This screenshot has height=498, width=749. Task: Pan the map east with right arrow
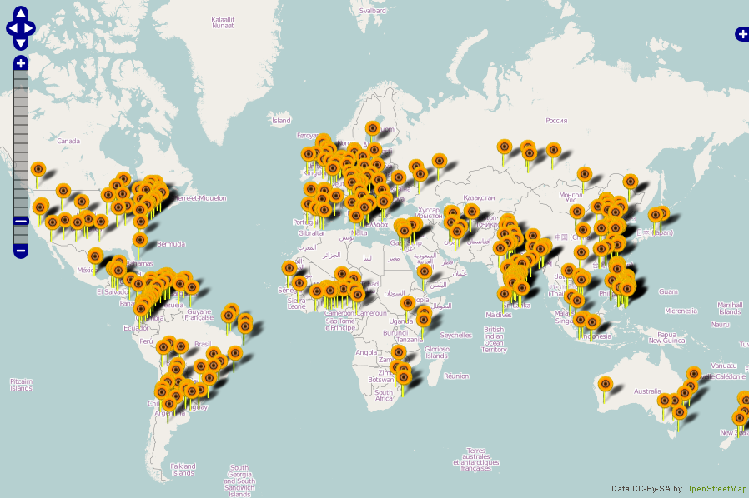click(31, 28)
